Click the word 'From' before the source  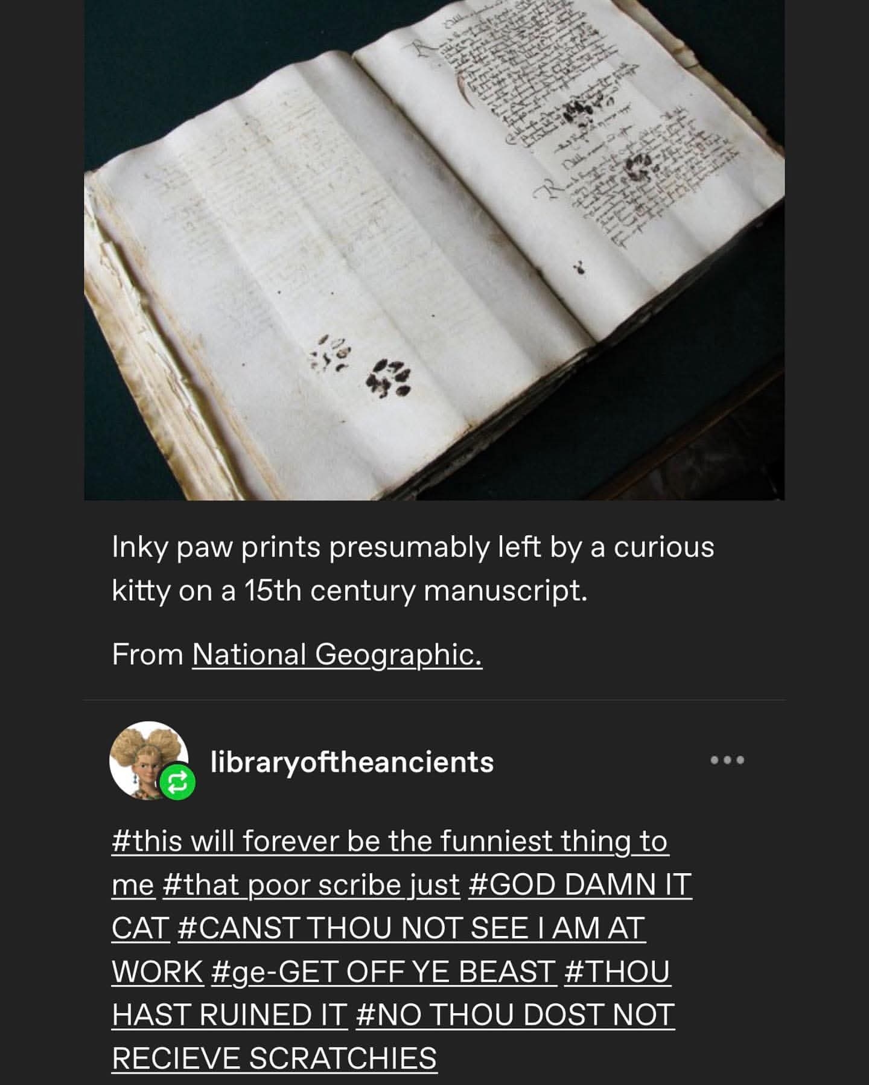tap(147, 655)
